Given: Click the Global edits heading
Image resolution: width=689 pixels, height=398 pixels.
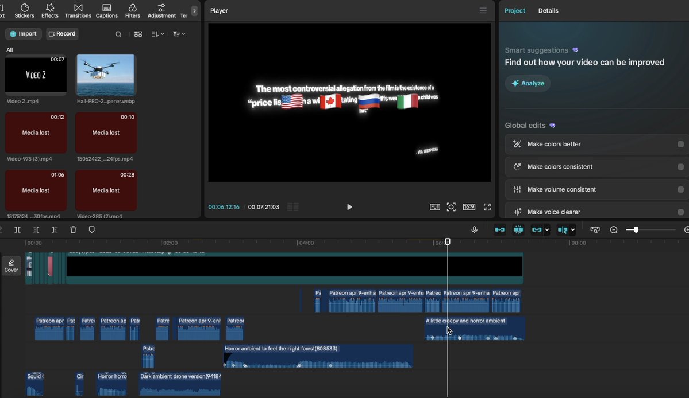Looking at the screenshot, I should pos(525,126).
